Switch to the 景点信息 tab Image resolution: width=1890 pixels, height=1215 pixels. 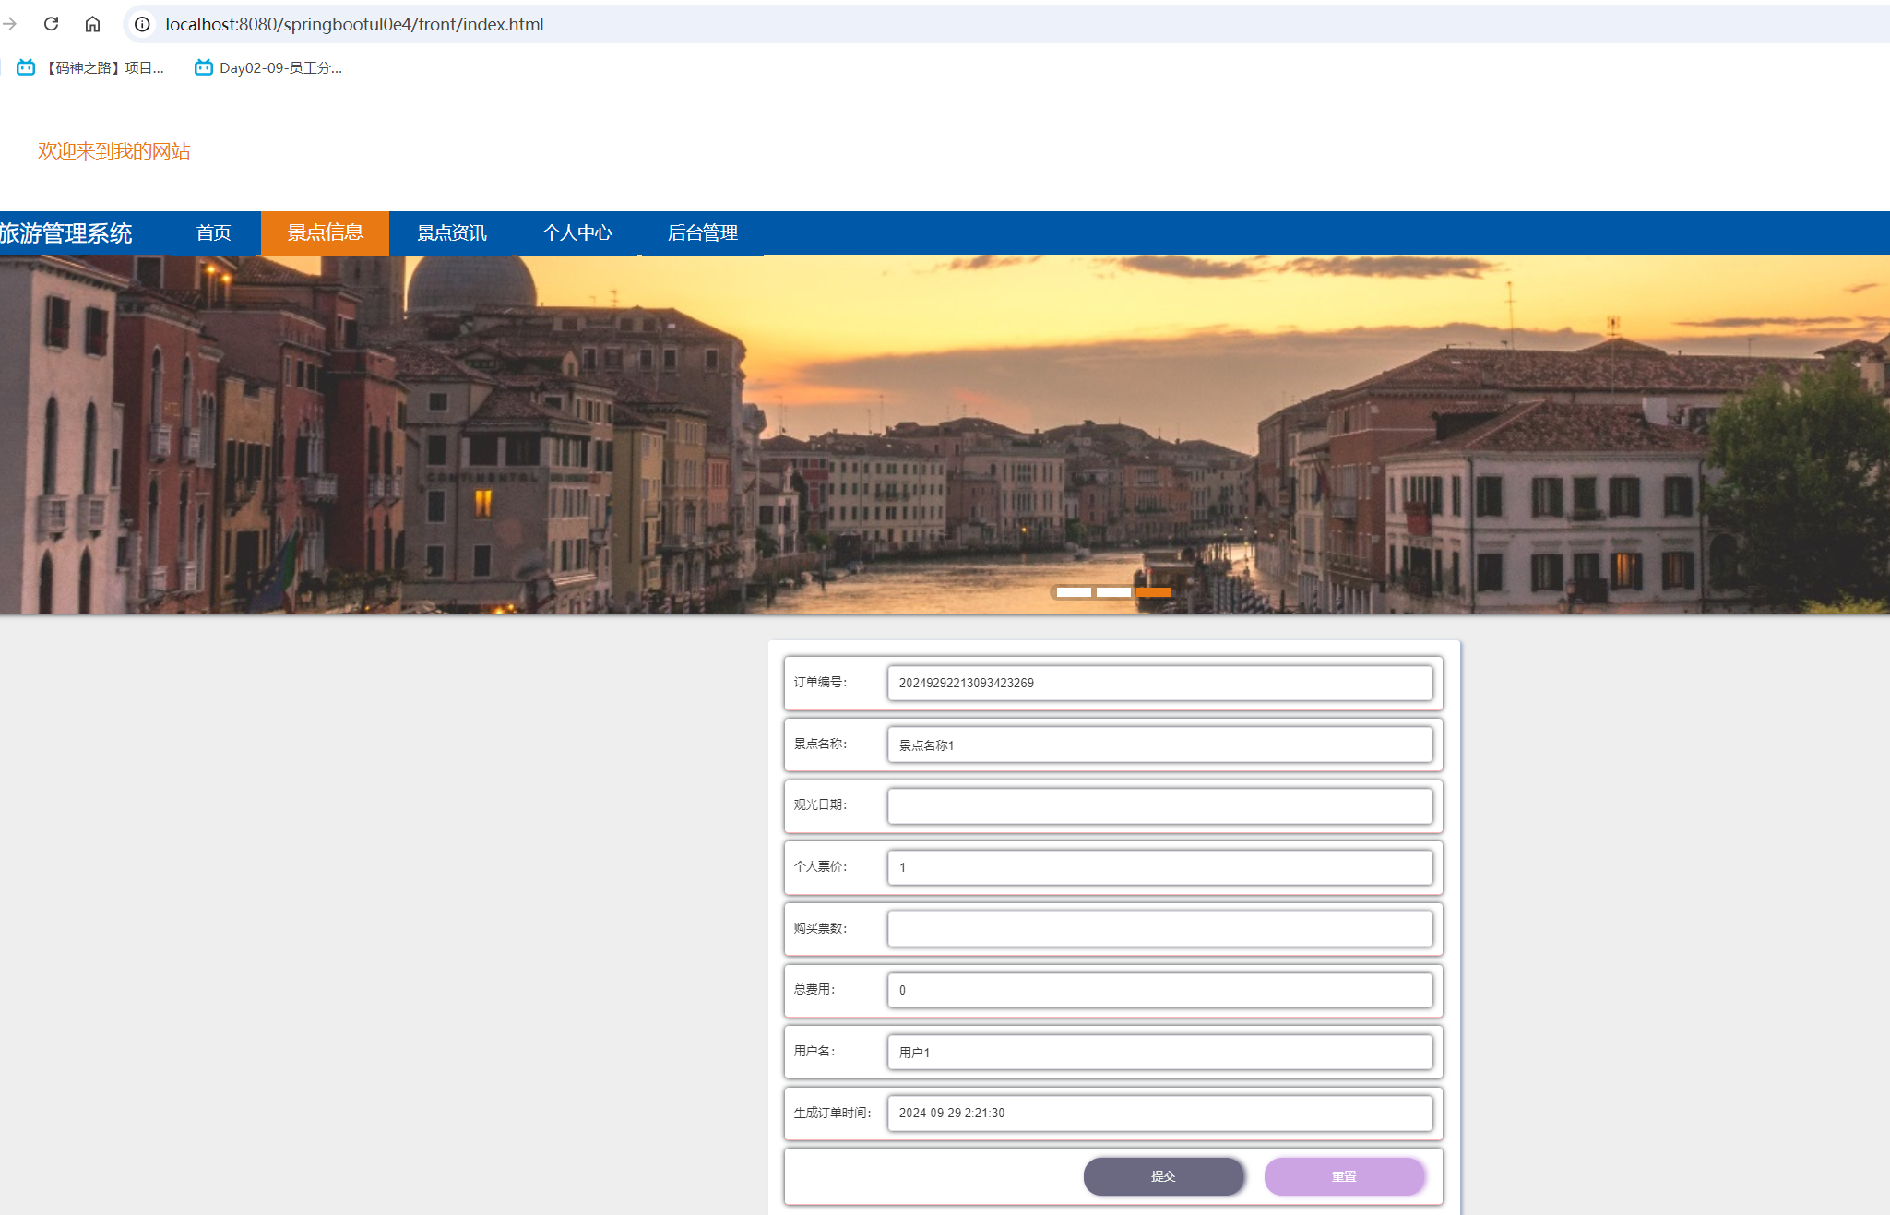tap(325, 232)
